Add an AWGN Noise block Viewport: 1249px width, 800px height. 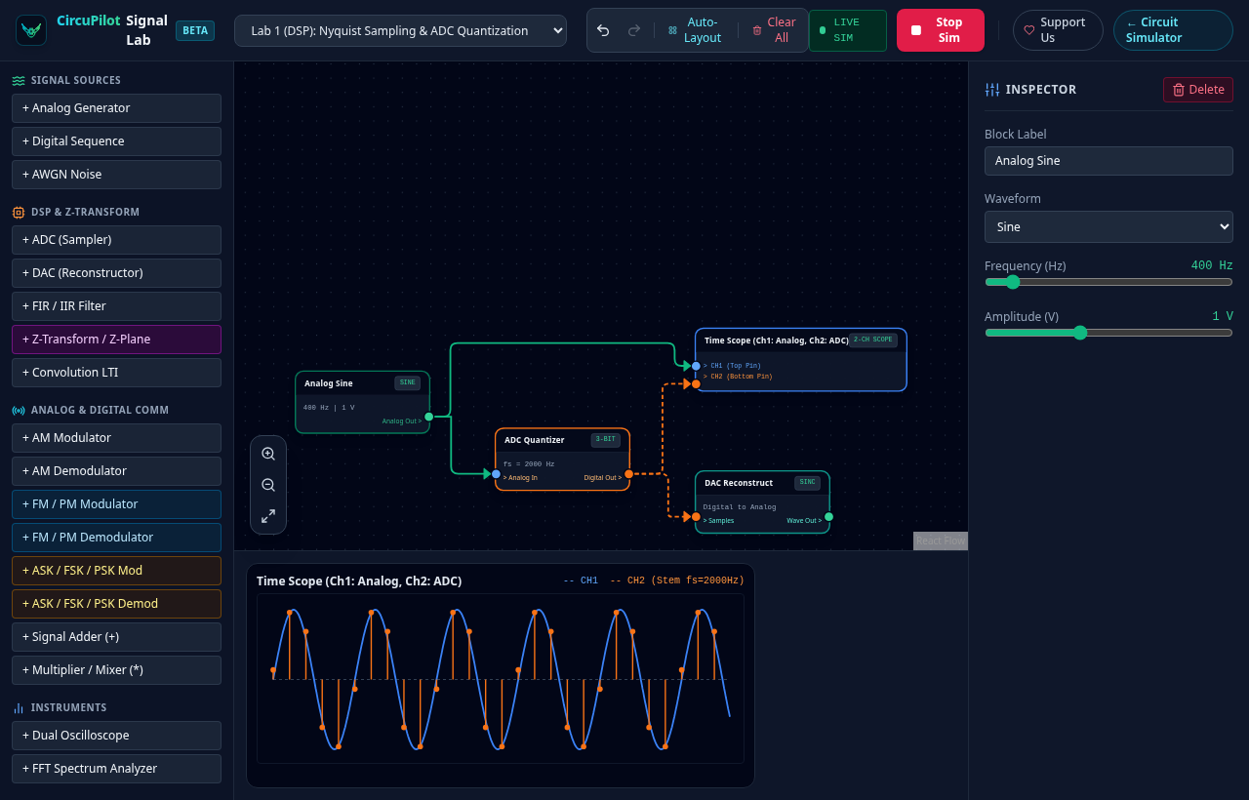tap(116, 175)
